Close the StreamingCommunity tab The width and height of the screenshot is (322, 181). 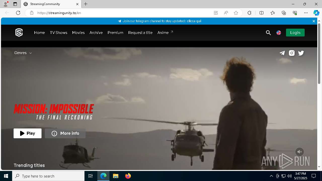(x=77, y=4)
